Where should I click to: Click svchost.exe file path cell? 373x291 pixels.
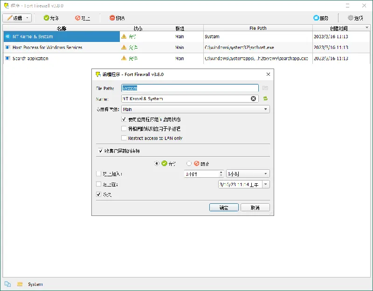[x=258, y=48]
